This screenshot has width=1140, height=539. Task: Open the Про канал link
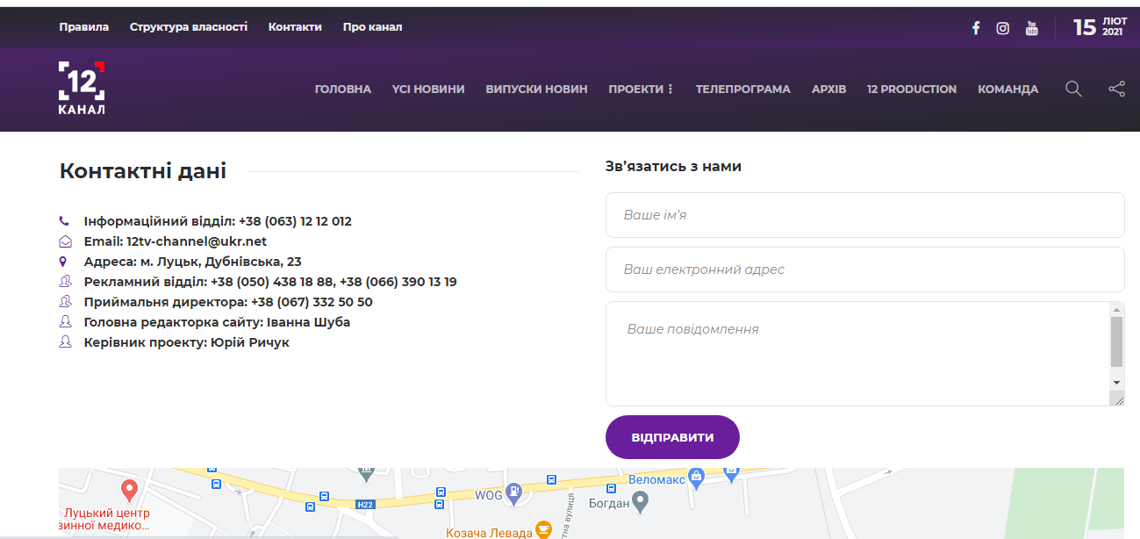click(x=372, y=27)
